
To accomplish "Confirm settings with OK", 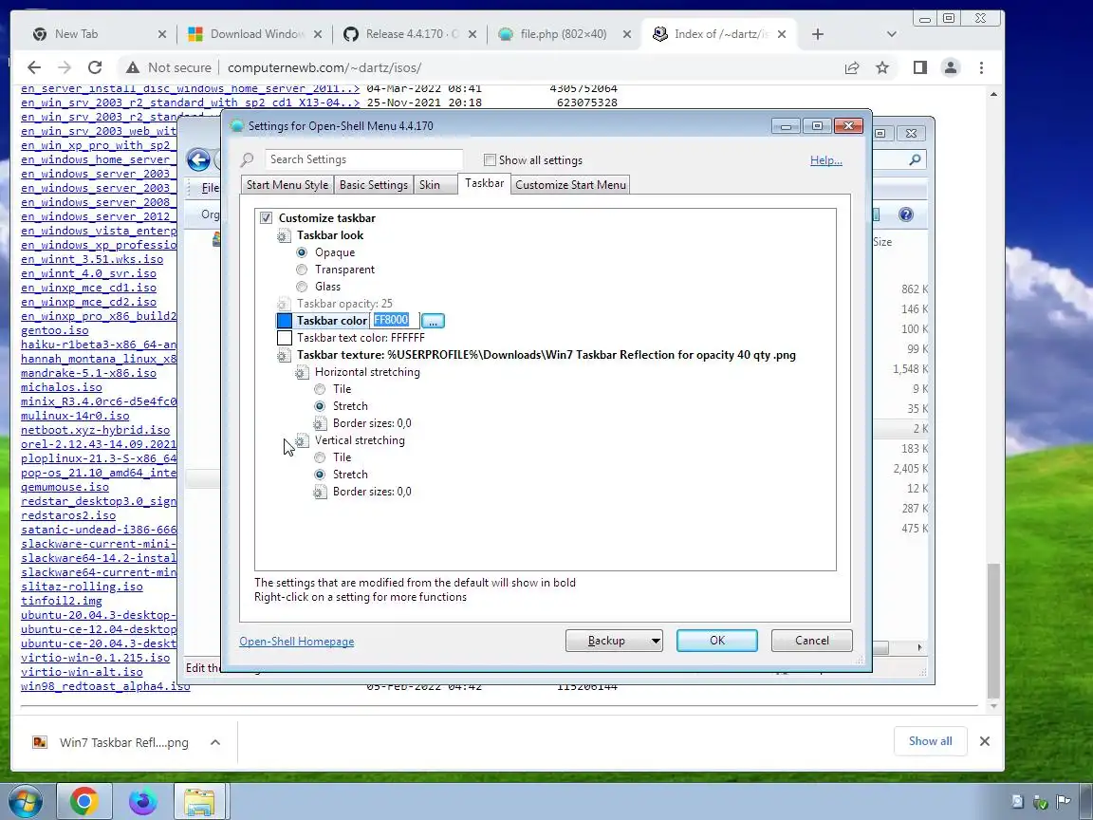I will 717,641.
